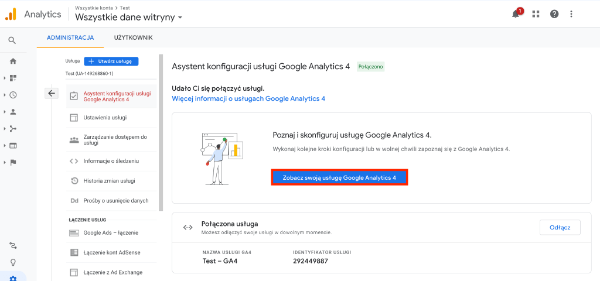Viewport: 600px width, 281px height.
Task: Click the code brackets icon for Informacje o śledzeniu
Action: tap(74, 162)
